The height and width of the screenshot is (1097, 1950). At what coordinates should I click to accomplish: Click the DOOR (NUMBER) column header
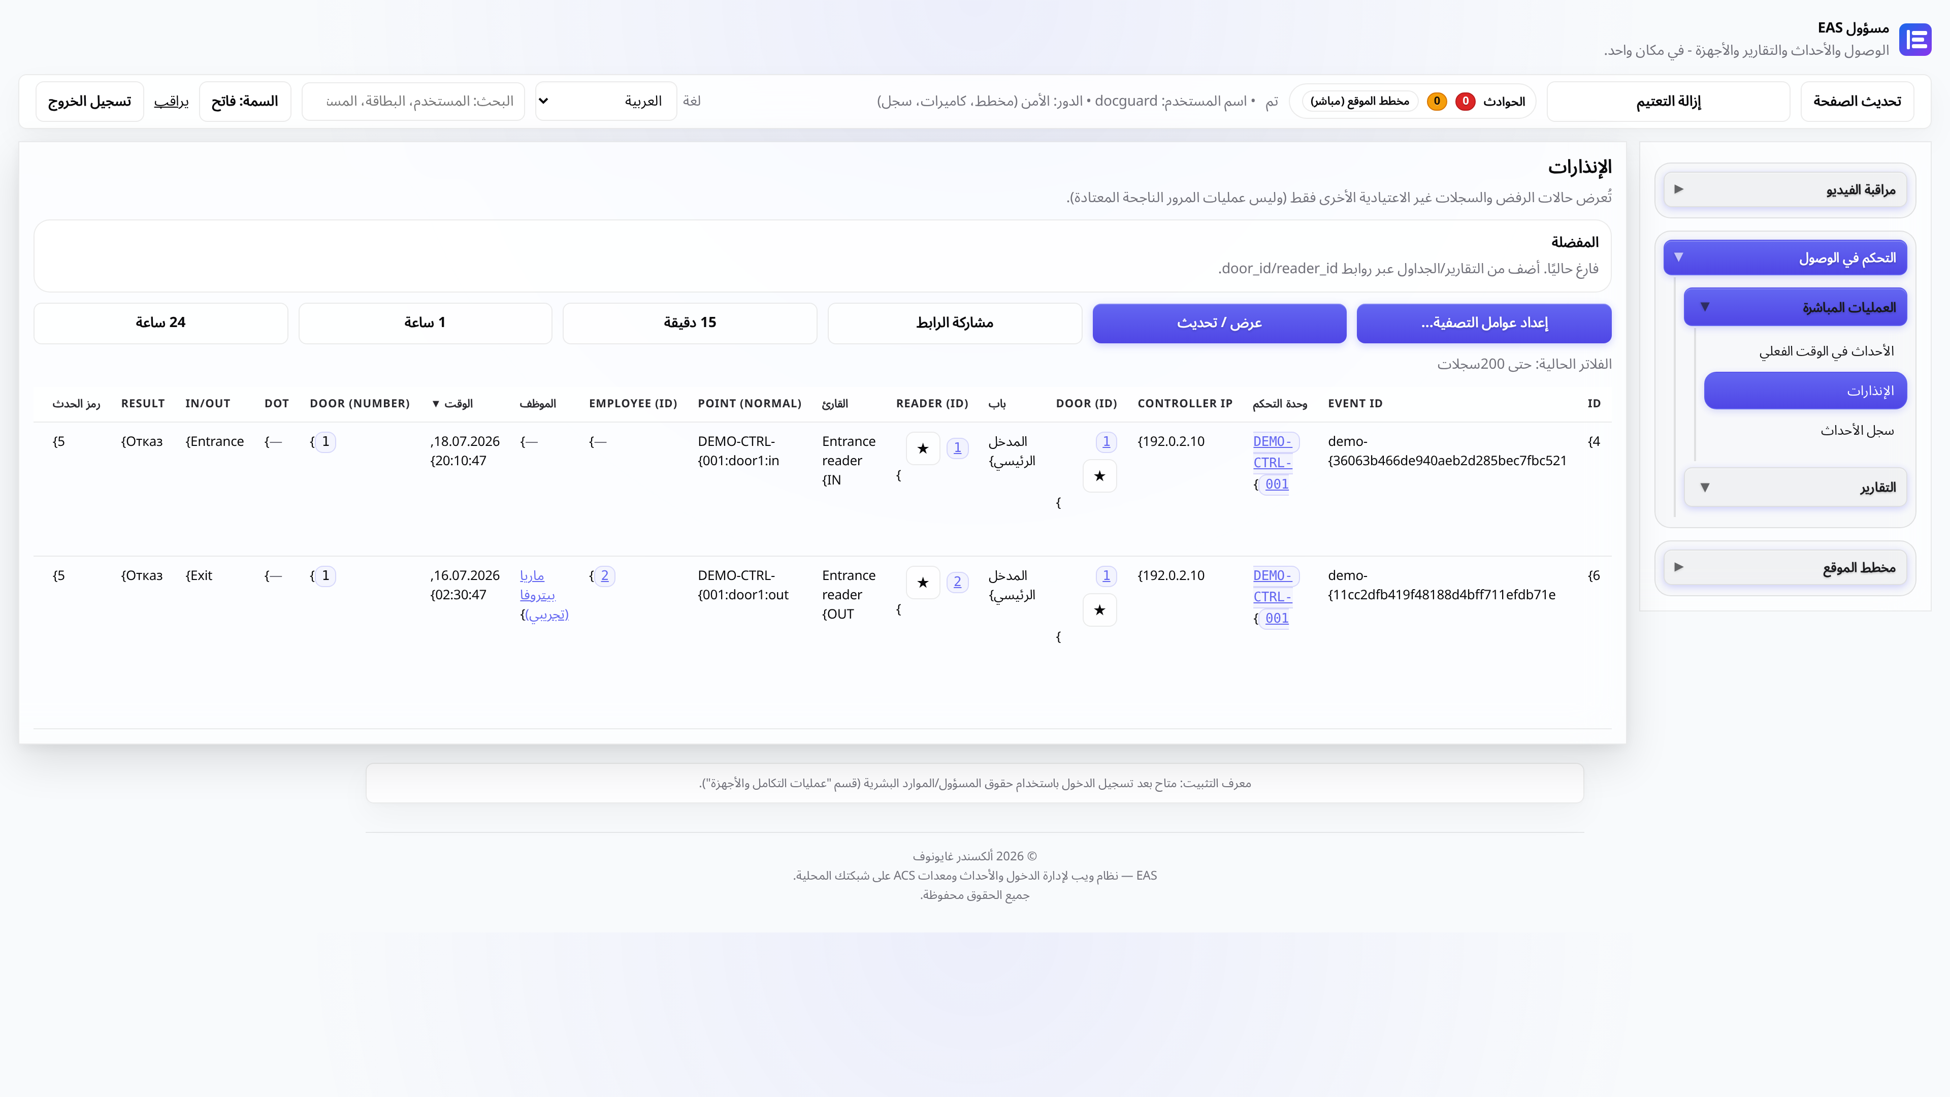(x=360, y=404)
